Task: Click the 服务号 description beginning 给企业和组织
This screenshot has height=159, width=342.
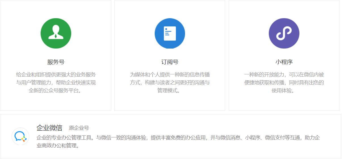Action: coord(56,83)
